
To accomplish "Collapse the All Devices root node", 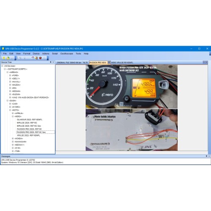I will [2, 66].
